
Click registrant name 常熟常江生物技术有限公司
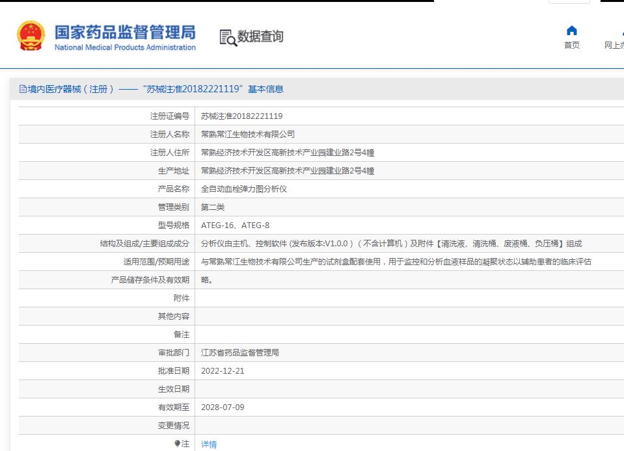pyautogui.click(x=247, y=135)
